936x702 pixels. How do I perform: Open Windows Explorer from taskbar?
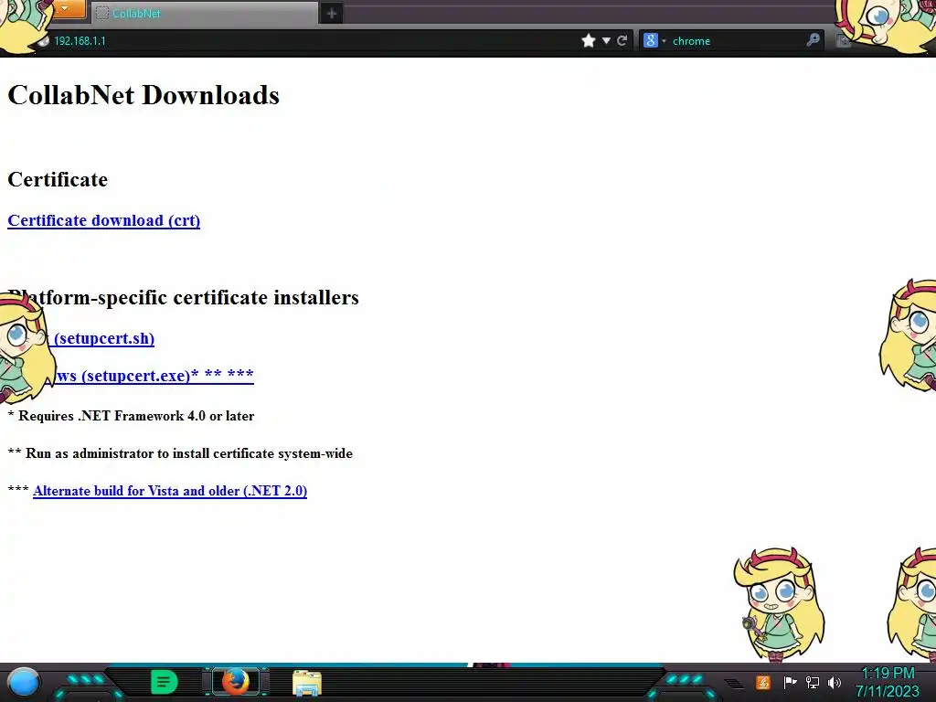pos(307,683)
